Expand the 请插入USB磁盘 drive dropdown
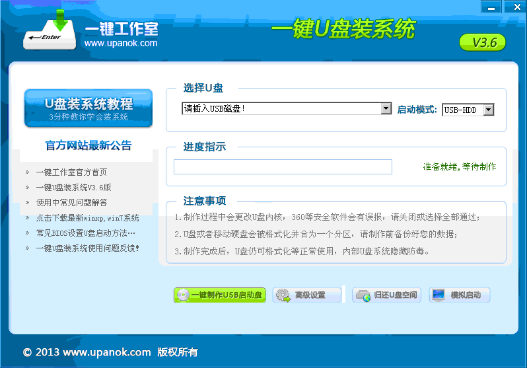 386,108
